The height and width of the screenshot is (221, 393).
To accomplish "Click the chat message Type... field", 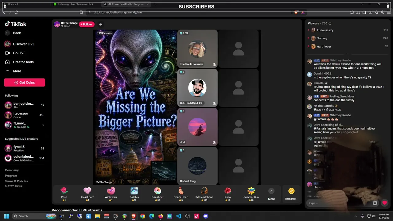I will [x=339, y=203].
